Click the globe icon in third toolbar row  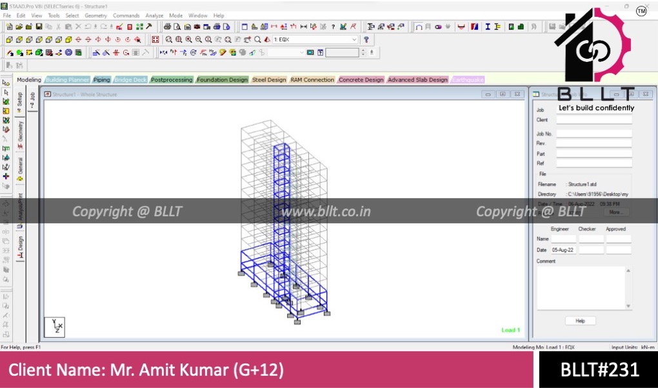pyautogui.click(x=68, y=52)
